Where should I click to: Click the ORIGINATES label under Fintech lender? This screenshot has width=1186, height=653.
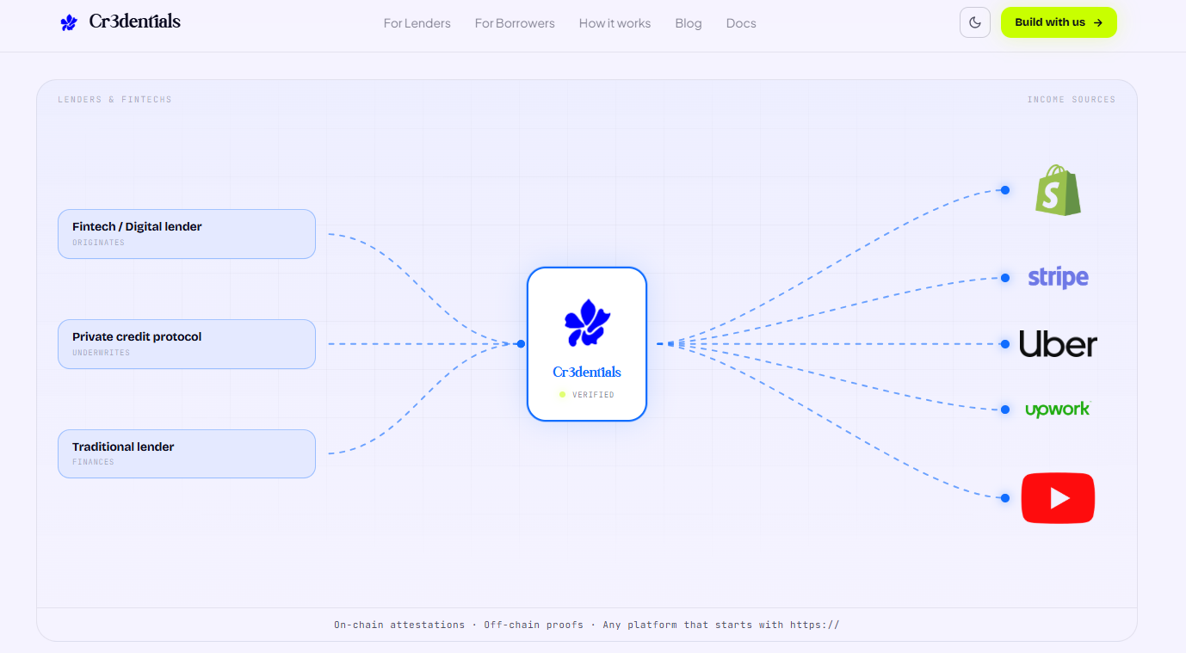pos(98,243)
